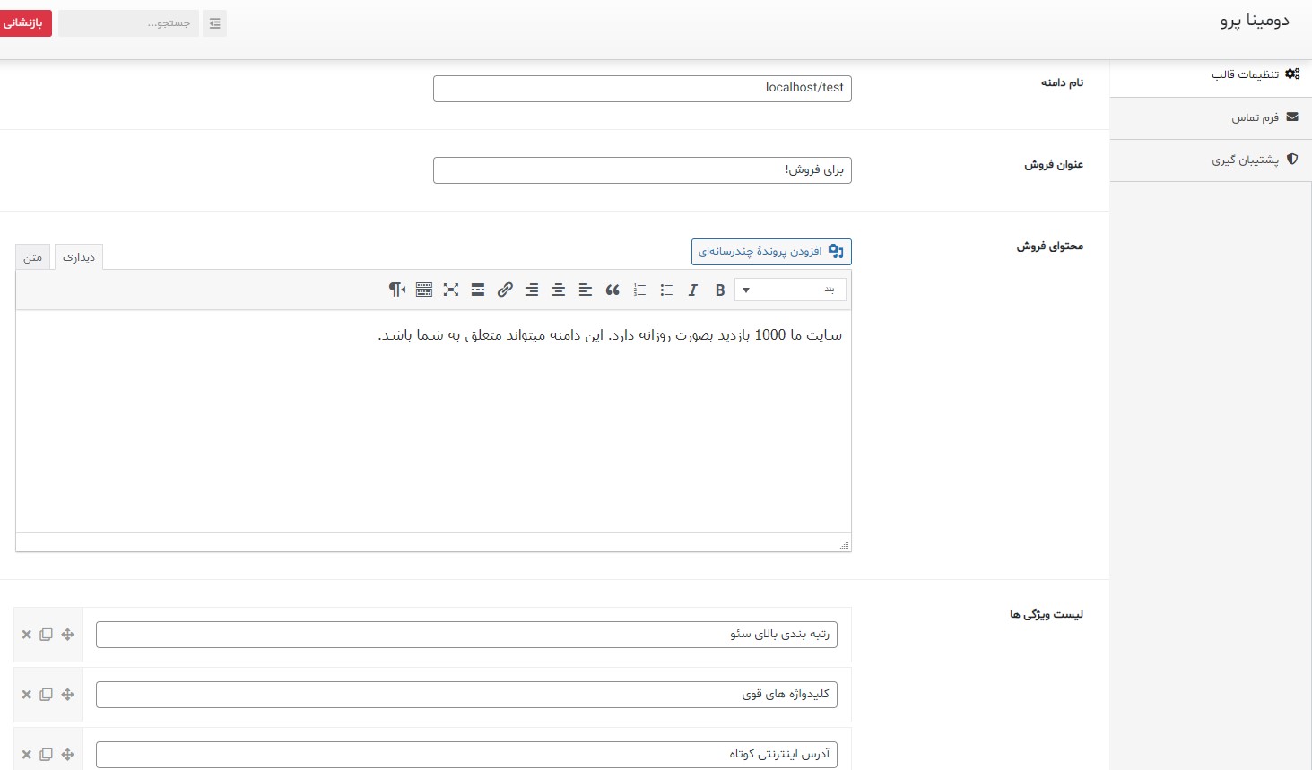Open the بند paragraph format dropdown
1312x770 pixels.
coord(790,290)
